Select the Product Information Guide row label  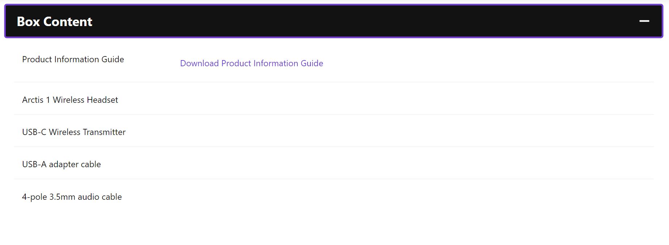click(73, 59)
